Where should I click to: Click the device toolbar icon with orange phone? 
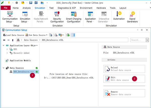point(60,35)
